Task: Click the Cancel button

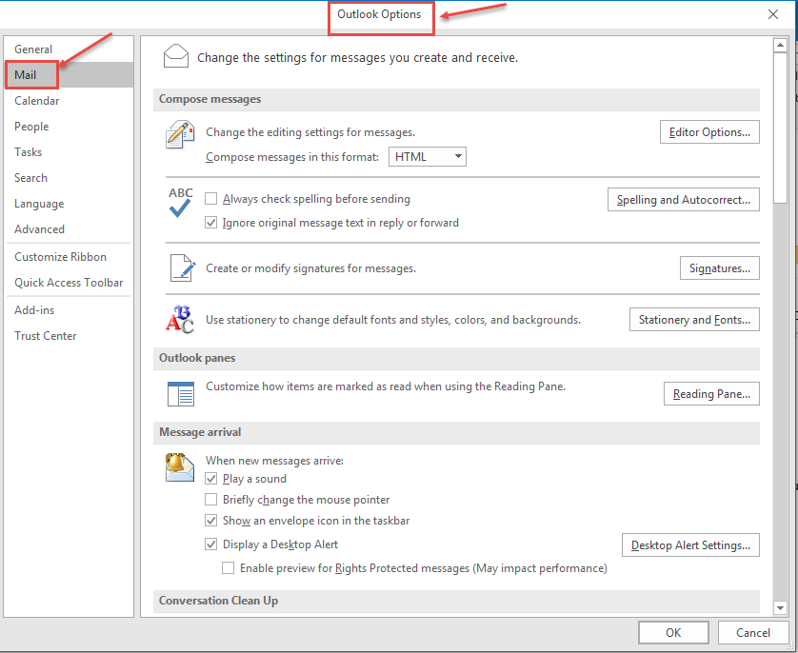Action: point(752,632)
